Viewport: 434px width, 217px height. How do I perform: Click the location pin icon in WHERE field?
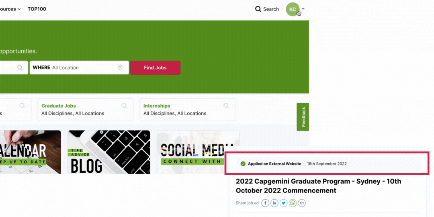point(120,68)
